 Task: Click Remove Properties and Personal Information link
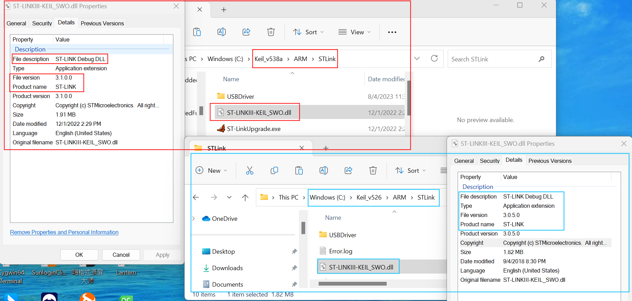[x=64, y=232]
